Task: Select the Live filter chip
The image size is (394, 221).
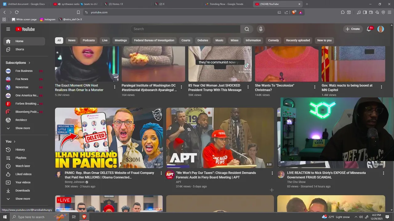Action: coord(105,41)
